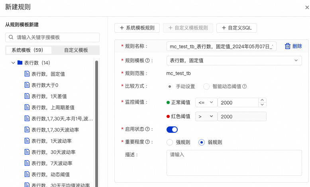The height and width of the screenshot is (187, 310).
Task: Click the document icon of 表行数，固定值
Action: tap(27, 74)
